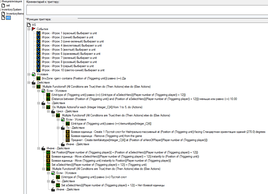Select InventoryItems trigger in sidebar
This screenshot has width=268, height=194.
pyautogui.click(x=15, y=14)
